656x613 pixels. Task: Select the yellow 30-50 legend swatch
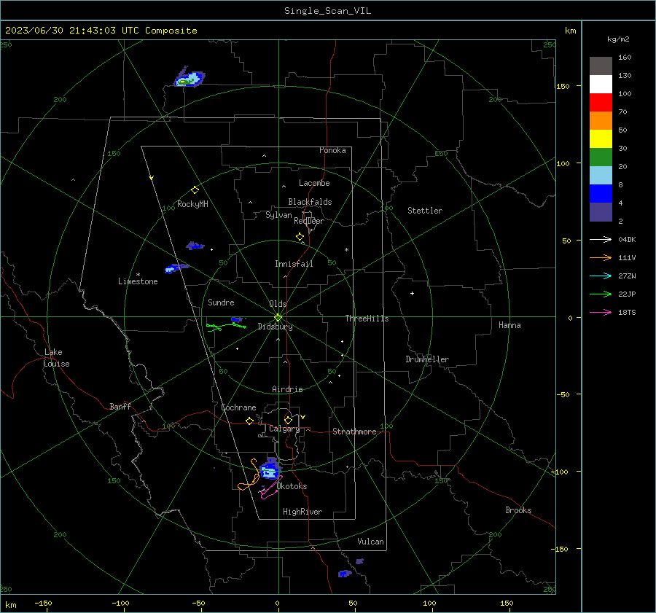tap(601, 139)
